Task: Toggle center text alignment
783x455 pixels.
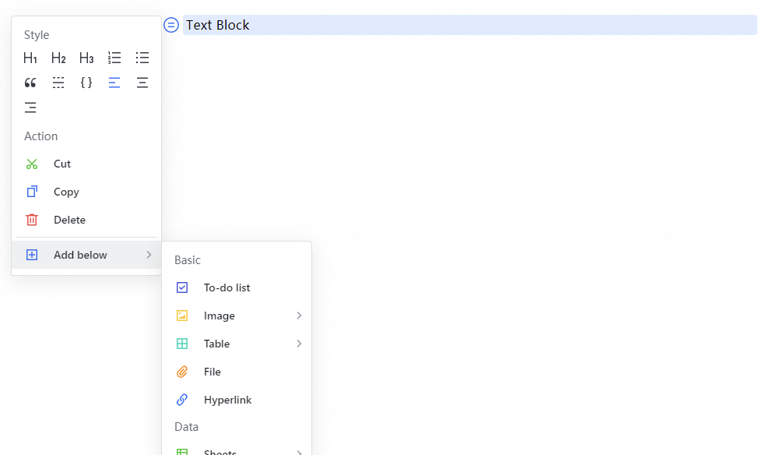Action: tap(142, 83)
